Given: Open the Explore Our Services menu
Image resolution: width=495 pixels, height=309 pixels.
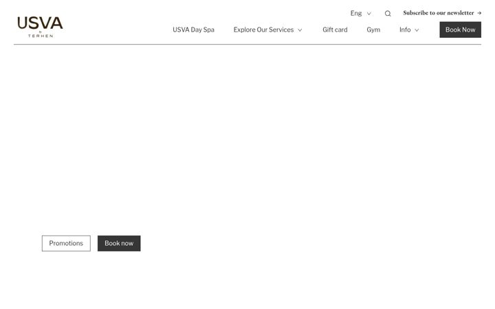Looking at the screenshot, I should tap(263, 30).
